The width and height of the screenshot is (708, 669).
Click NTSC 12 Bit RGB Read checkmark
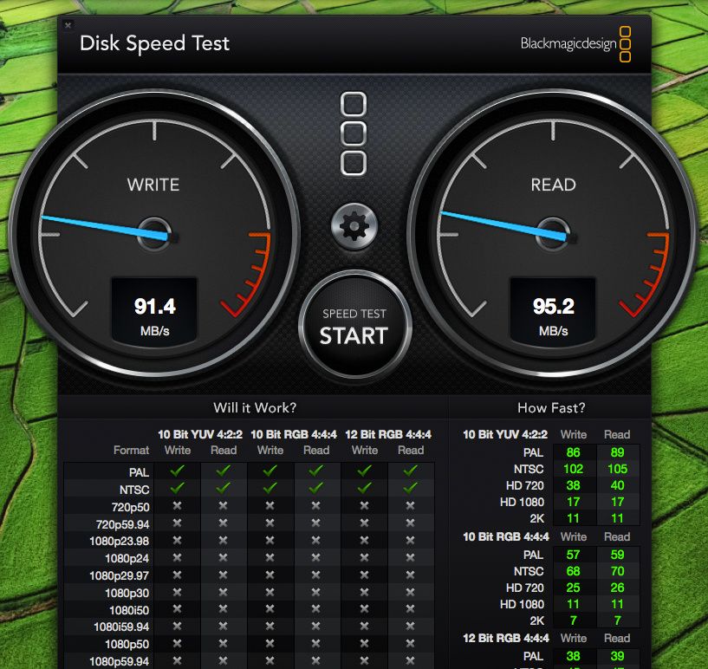pos(411,488)
